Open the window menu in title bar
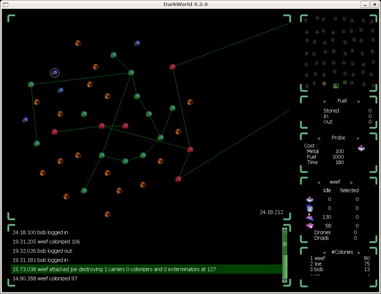The height and width of the screenshot is (294, 381). (x=6, y=4)
